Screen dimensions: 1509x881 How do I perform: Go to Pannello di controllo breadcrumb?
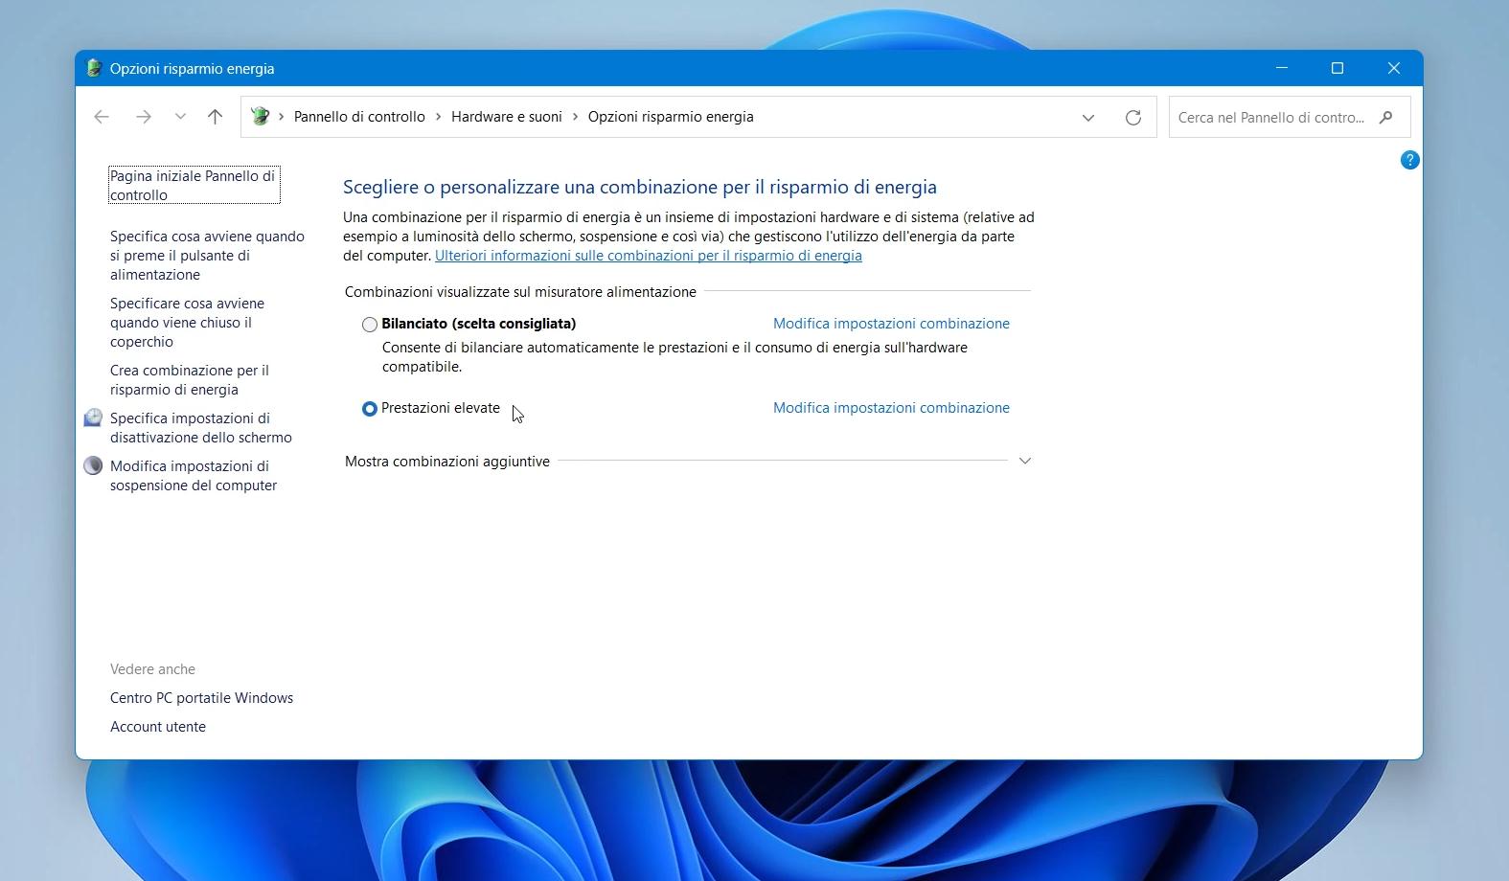tap(359, 117)
